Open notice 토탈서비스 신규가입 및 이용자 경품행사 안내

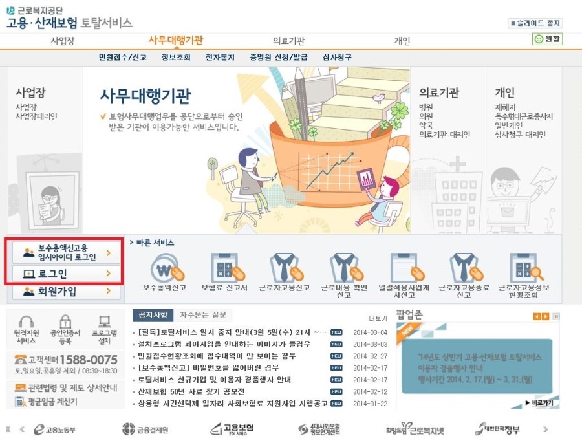[x=214, y=380]
